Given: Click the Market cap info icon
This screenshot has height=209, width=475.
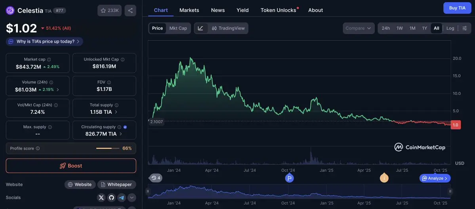Looking at the screenshot, I should (x=49, y=60).
